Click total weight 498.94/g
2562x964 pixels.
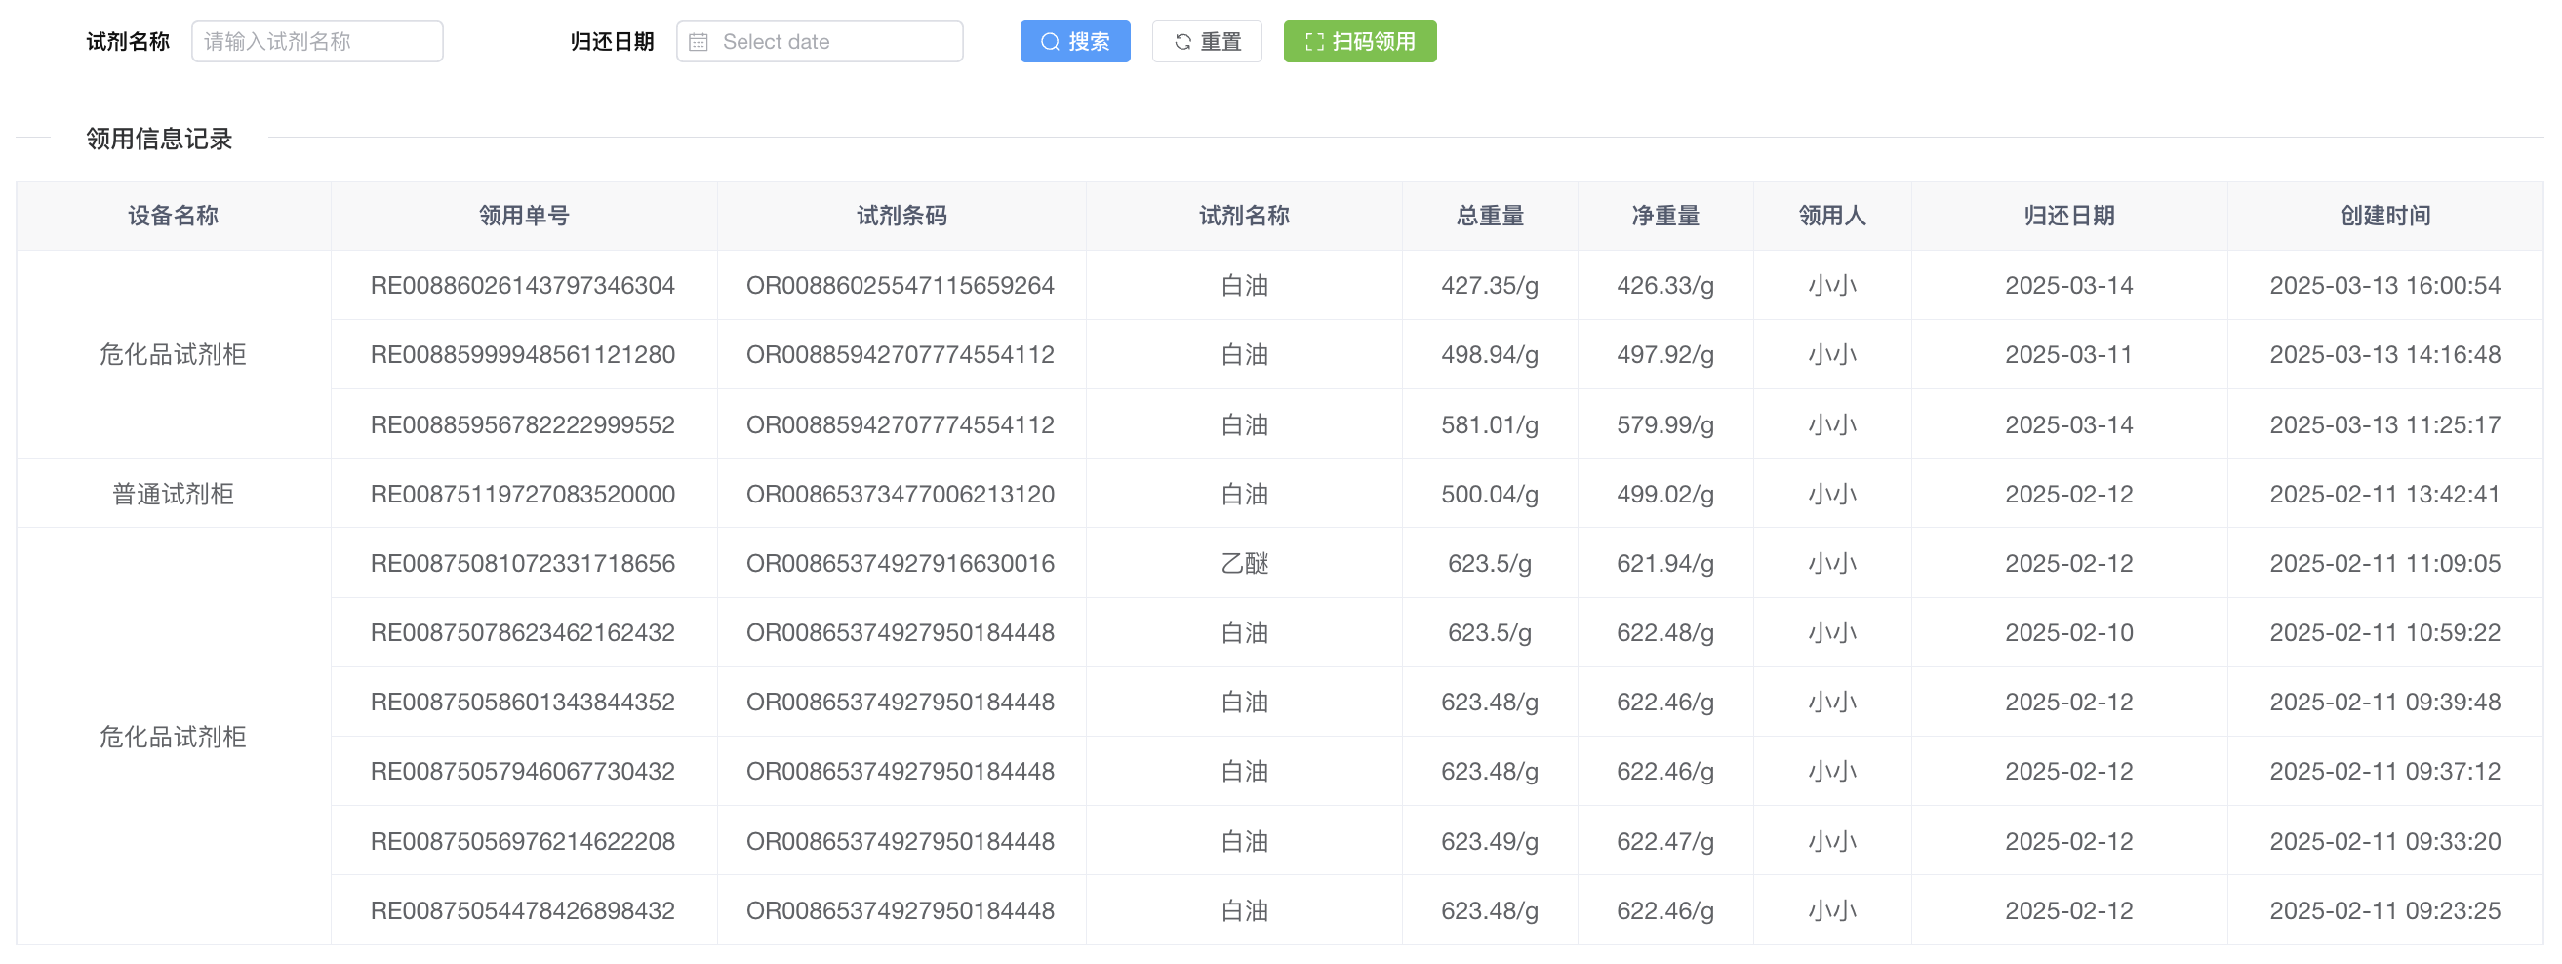(1490, 355)
